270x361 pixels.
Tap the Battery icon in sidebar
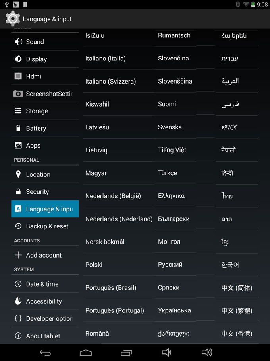pos(18,128)
